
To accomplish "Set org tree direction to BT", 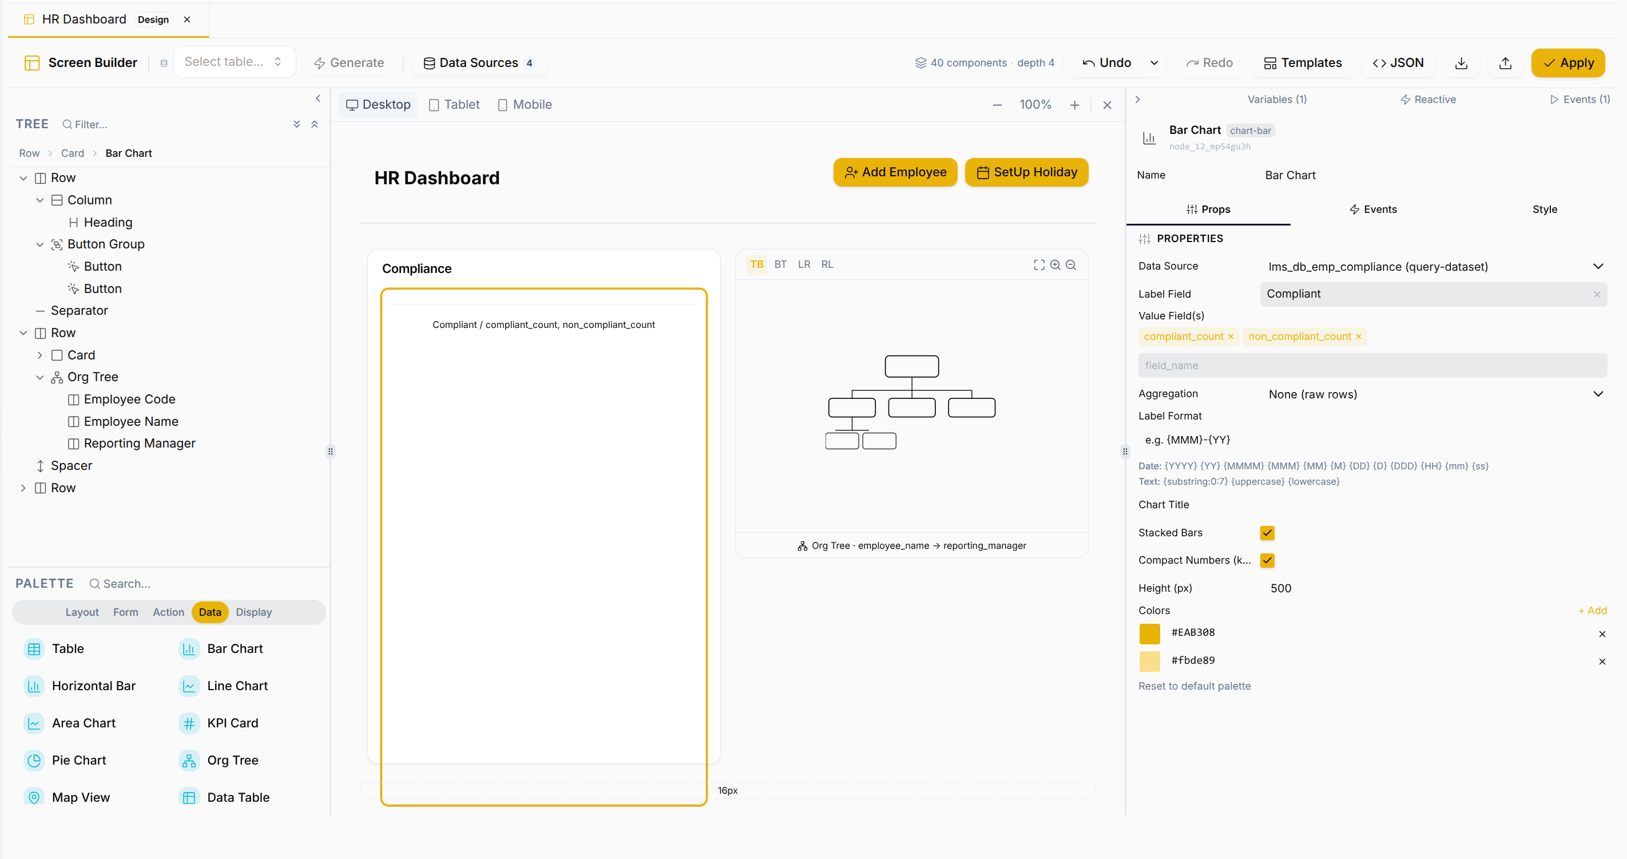I will pos(780,264).
